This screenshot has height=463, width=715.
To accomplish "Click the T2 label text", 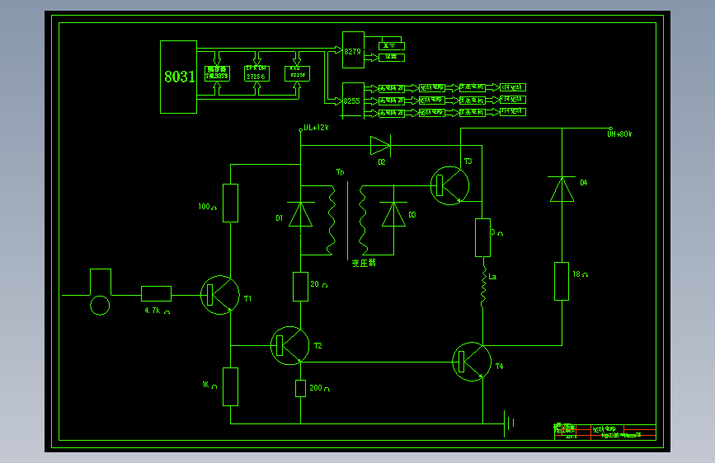I will click(x=318, y=346).
